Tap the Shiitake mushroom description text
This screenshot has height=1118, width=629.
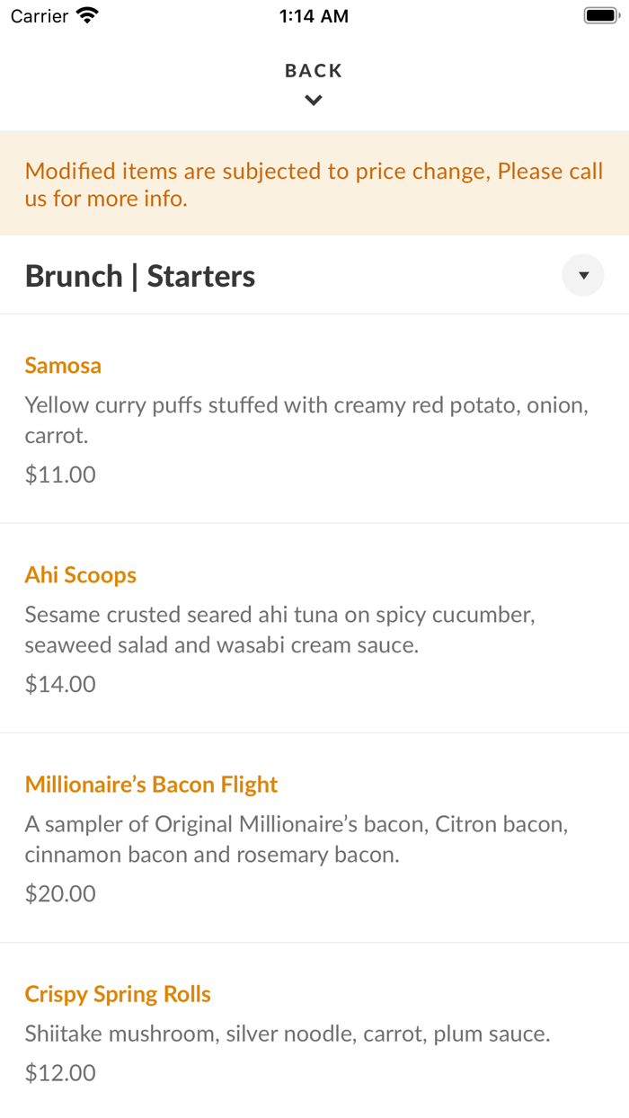point(288,1034)
